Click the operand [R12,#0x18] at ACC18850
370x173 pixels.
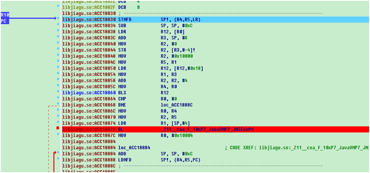click(x=188, y=68)
